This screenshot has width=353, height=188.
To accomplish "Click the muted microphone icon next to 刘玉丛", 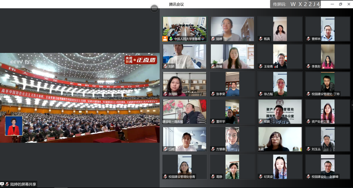I will click(309, 149).
